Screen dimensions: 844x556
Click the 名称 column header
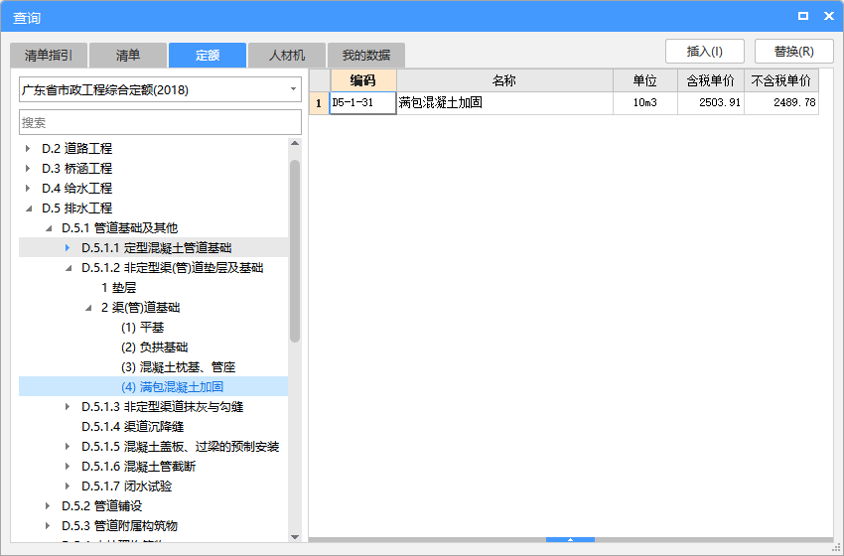pyautogui.click(x=504, y=80)
